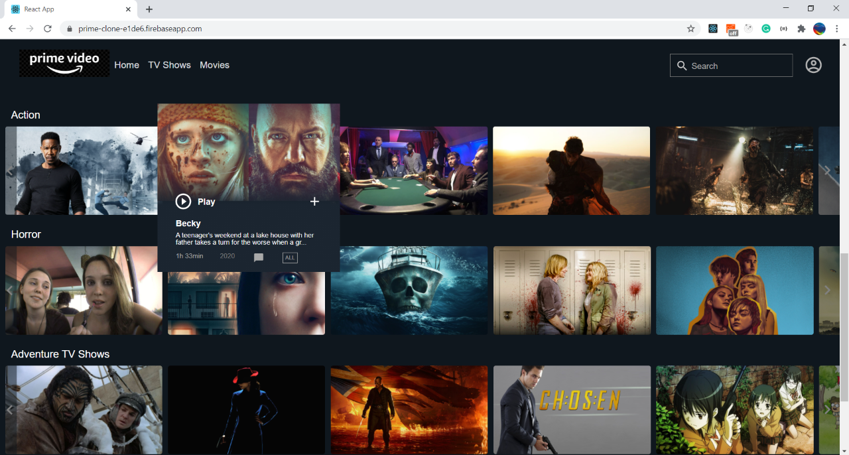Viewport: 849px width, 455px height.
Task: Click the ALL rating badge on Becky
Action: pos(290,257)
